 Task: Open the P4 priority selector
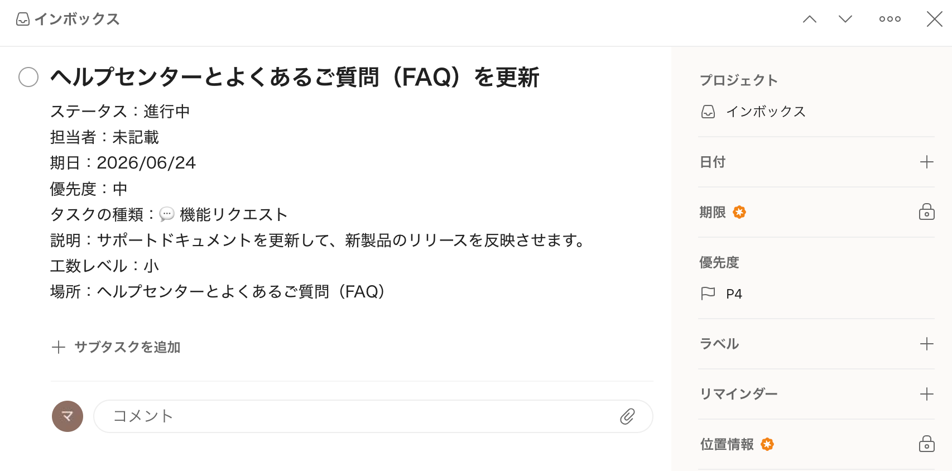[x=733, y=294]
